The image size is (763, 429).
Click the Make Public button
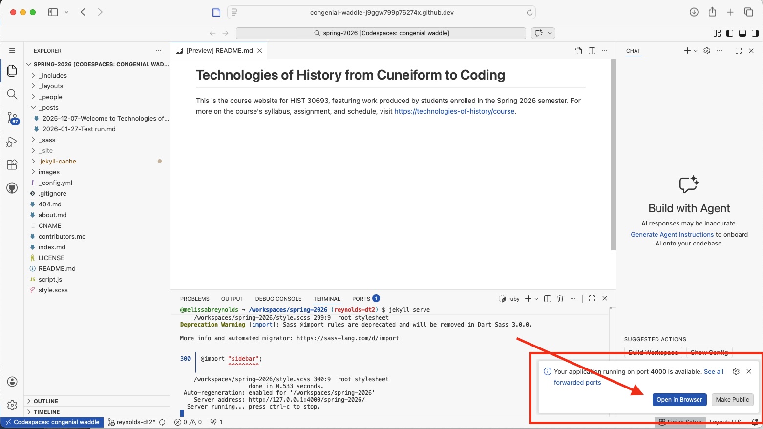732,399
